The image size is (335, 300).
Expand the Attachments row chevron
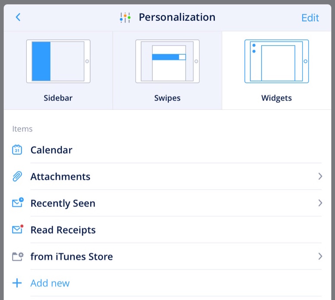click(320, 176)
